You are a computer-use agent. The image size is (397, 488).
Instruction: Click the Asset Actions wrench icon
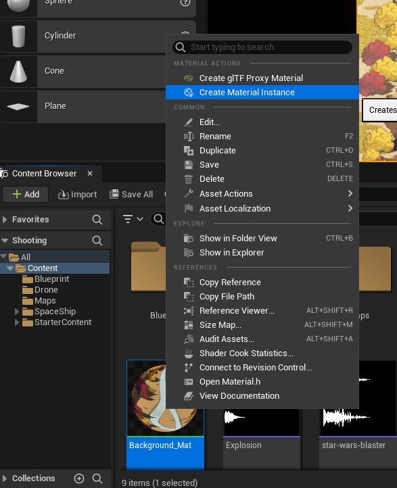pyautogui.click(x=189, y=193)
